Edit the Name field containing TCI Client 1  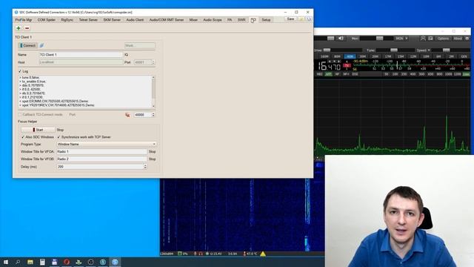point(81,55)
